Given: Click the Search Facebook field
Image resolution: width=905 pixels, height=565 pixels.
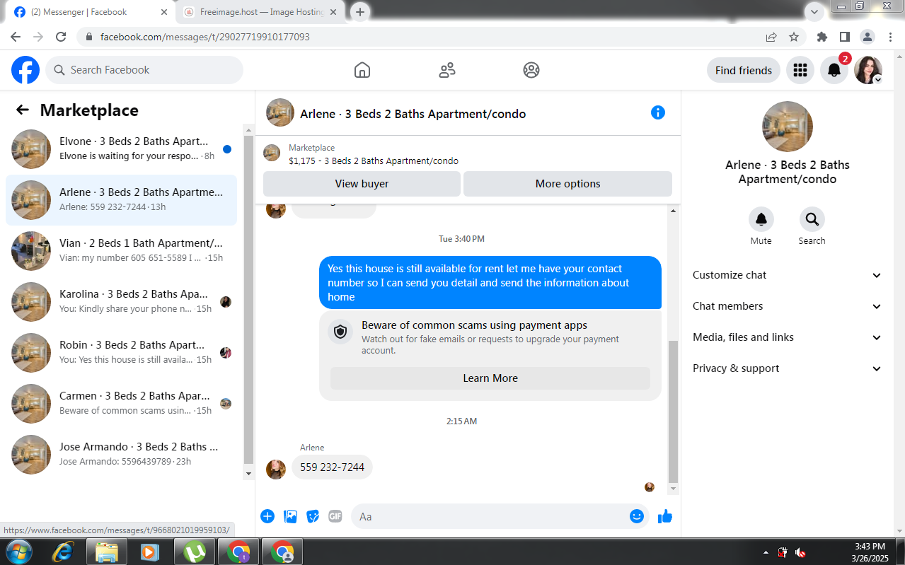Looking at the screenshot, I should tap(144, 70).
